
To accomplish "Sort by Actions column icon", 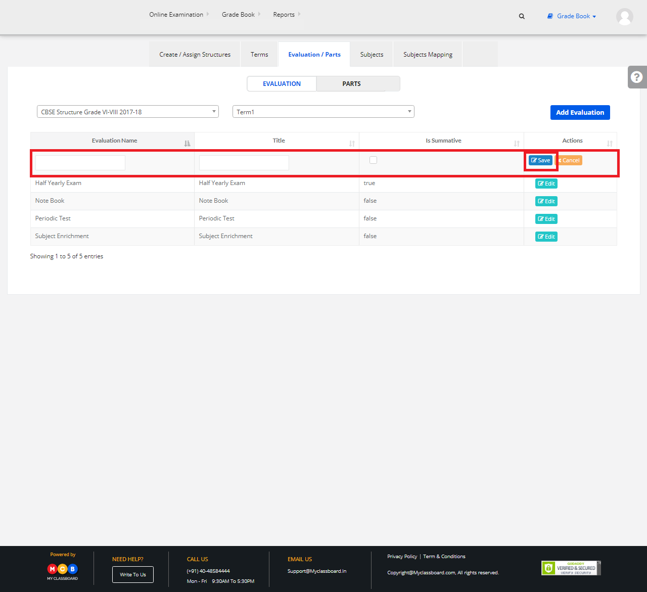I will [610, 144].
